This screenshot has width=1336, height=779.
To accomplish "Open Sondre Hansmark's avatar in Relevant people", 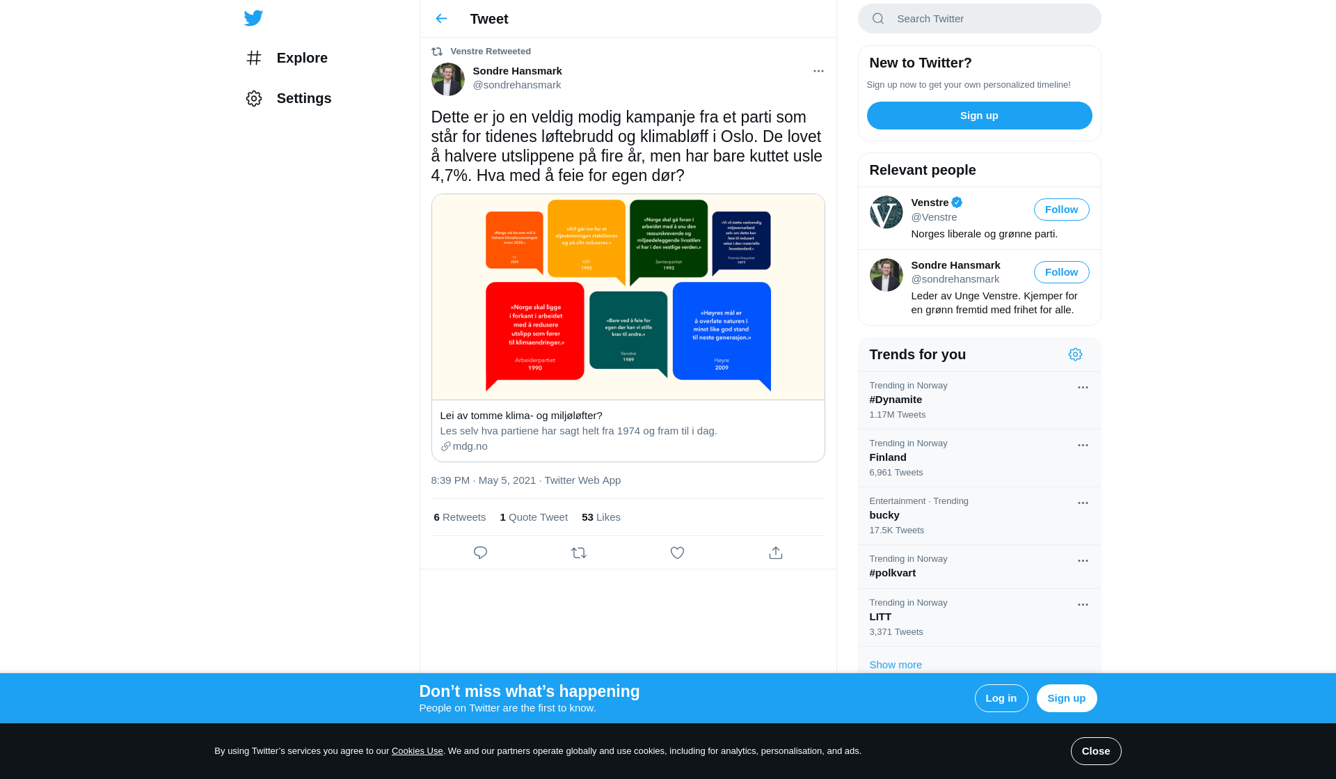I will (886, 275).
